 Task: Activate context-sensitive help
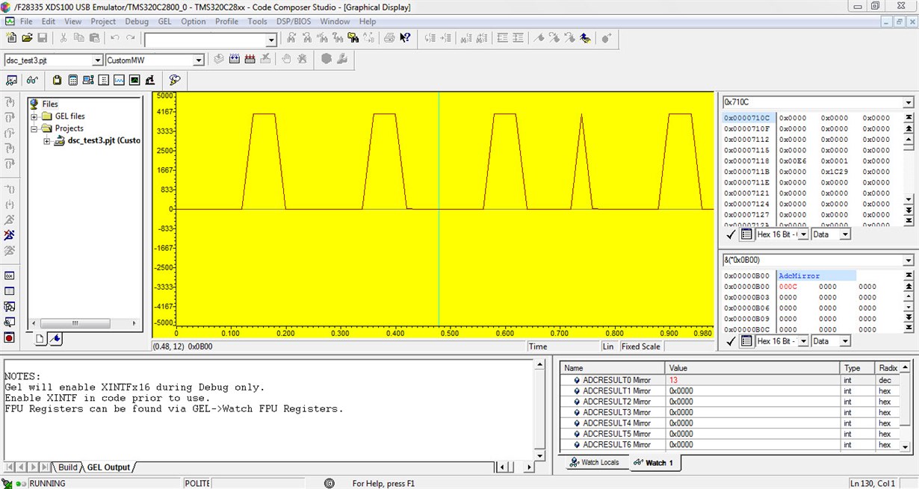click(x=404, y=37)
